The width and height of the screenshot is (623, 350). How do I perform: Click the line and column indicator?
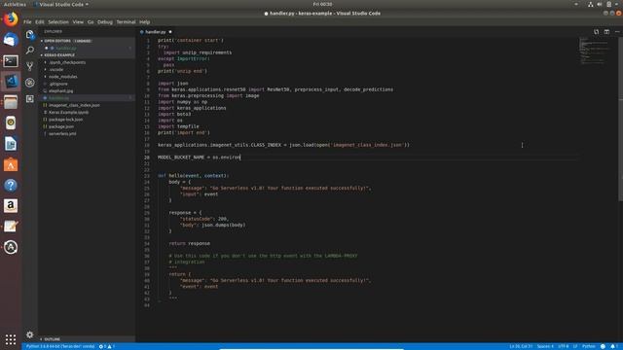(x=521, y=346)
